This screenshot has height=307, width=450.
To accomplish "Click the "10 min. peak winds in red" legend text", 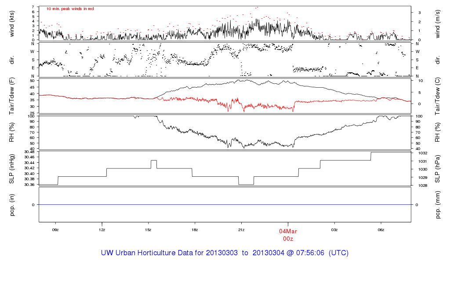I will pos(70,9).
